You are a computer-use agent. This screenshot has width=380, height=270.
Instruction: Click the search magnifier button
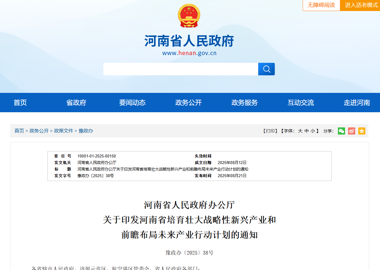(x=266, y=69)
